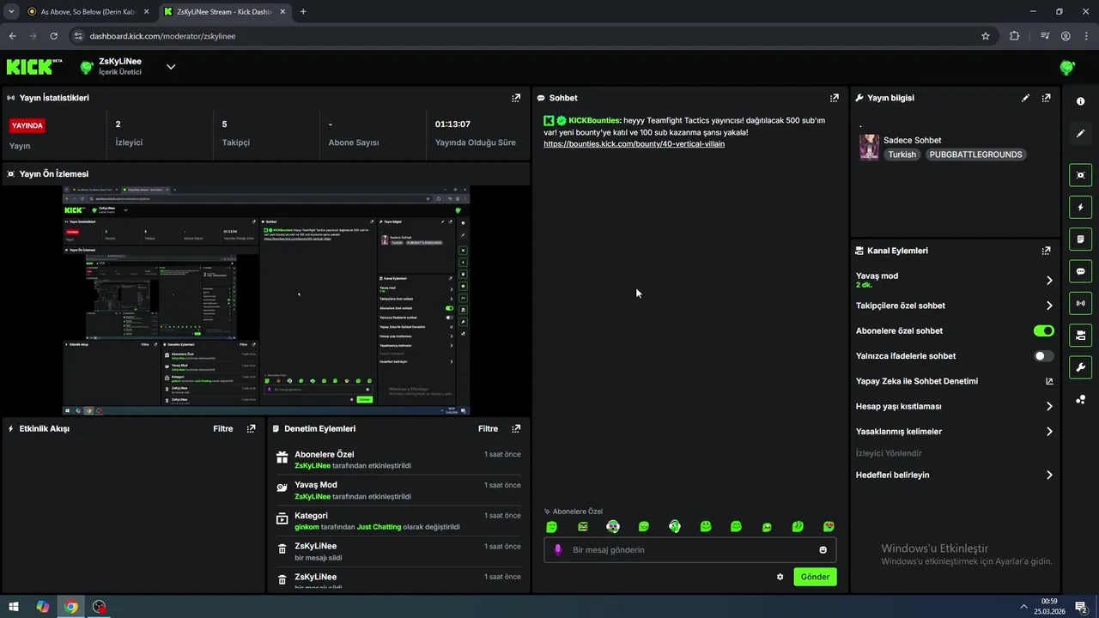Open the wrench sidebar icon

click(x=1080, y=367)
